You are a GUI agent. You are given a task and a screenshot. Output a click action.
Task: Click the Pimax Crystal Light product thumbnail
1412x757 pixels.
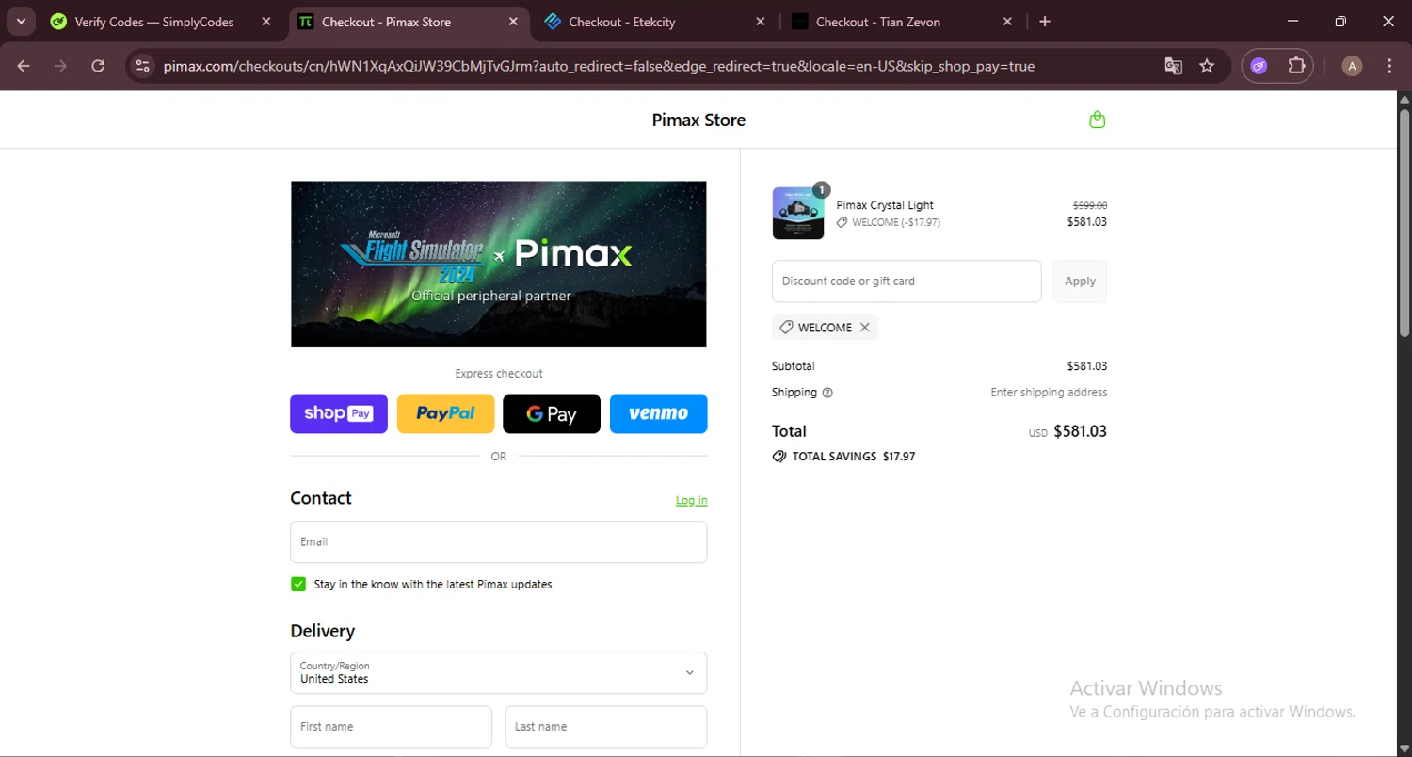(798, 213)
